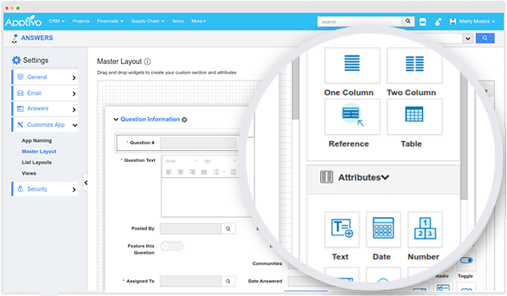Select the Number attribute widget
507x296 pixels.
click(426, 230)
